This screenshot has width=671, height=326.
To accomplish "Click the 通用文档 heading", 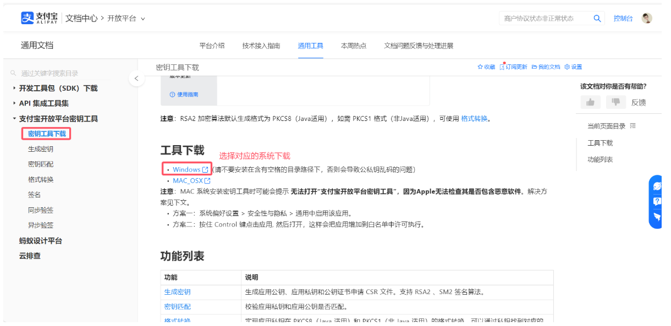I will 37,46.
